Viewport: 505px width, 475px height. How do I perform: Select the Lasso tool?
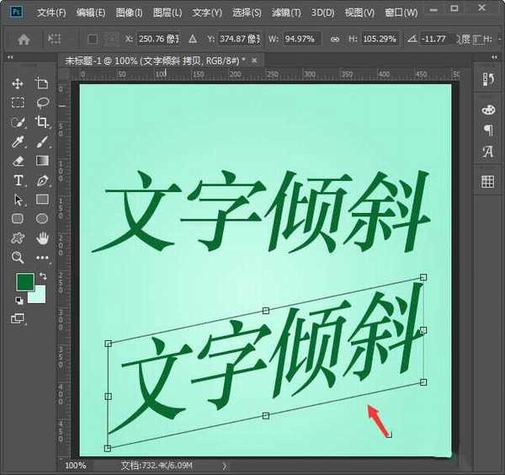[x=42, y=103]
